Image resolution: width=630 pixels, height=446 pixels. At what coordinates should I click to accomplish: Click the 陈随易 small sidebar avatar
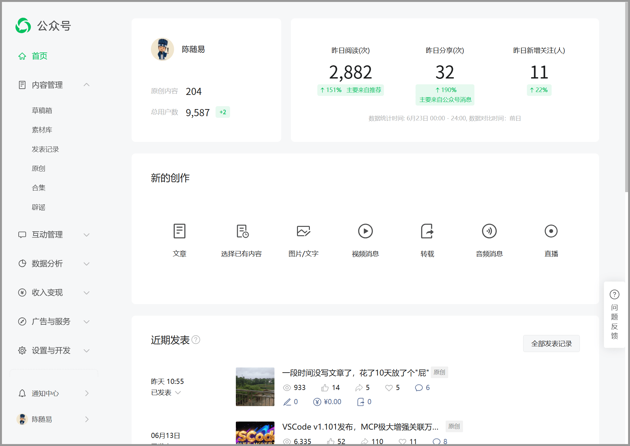(x=22, y=419)
